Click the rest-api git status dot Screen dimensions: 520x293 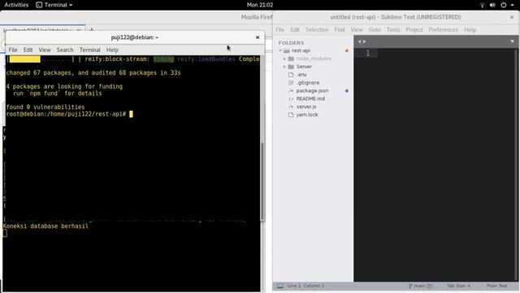point(347,50)
